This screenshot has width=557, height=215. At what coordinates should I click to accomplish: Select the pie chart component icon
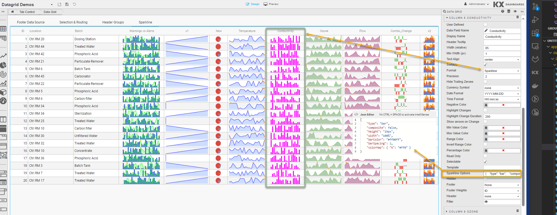point(3,65)
